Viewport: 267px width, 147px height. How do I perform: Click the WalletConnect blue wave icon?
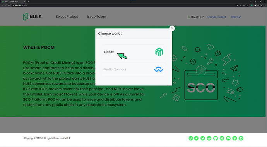pos(158,69)
